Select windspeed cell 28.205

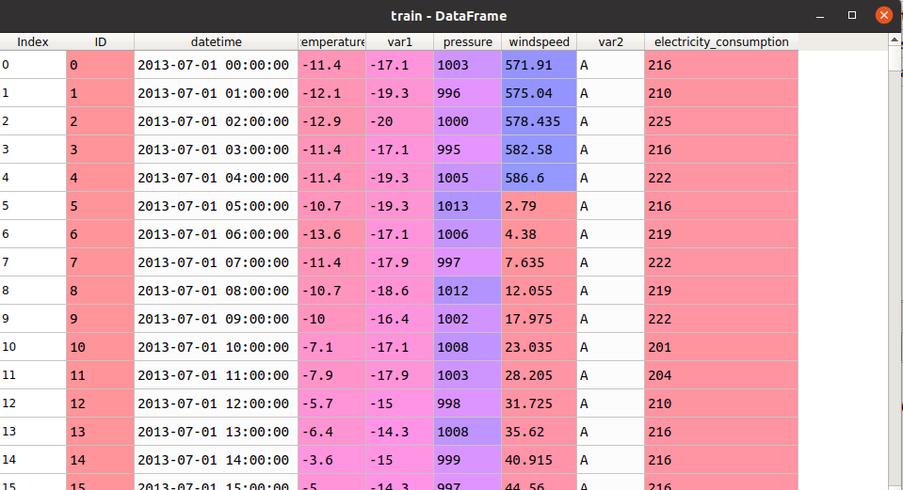tap(539, 375)
